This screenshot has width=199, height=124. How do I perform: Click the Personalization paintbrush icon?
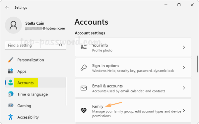11,60
